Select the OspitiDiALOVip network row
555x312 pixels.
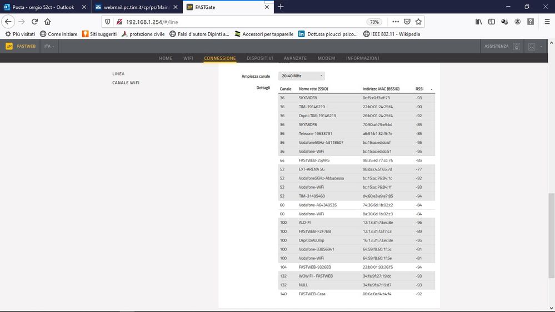pyautogui.click(x=357, y=240)
